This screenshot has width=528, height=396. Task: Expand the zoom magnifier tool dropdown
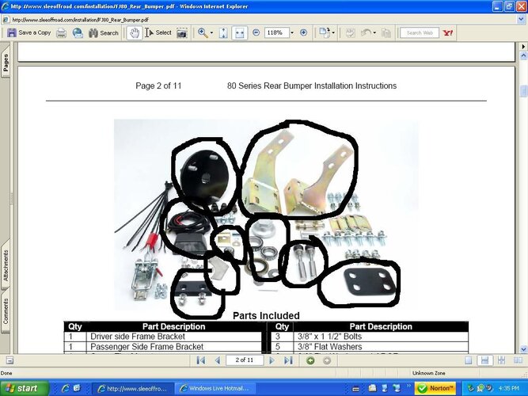212,32
